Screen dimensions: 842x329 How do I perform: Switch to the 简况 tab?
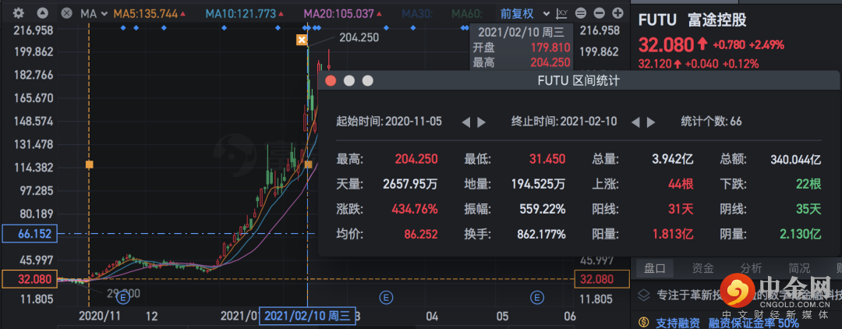[800, 268]
